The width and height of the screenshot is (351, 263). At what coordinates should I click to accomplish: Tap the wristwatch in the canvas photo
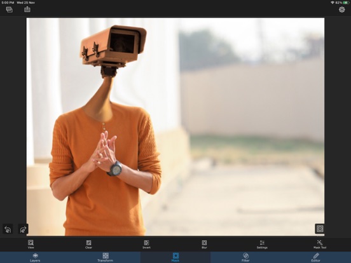(115, 168)
